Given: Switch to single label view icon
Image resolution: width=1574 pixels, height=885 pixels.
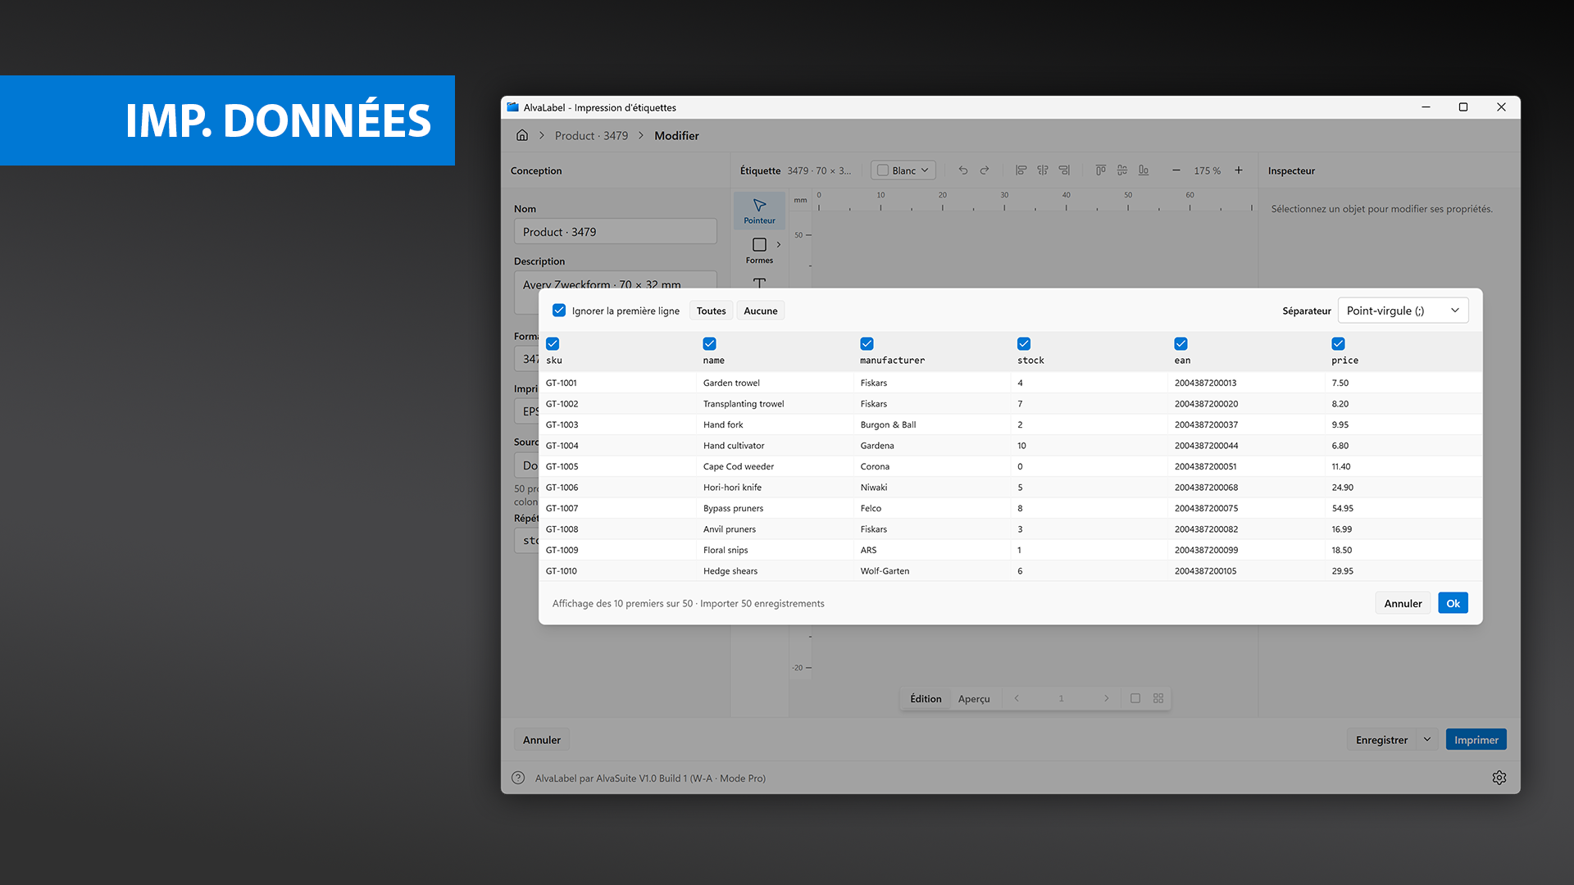Looking at the screenshot, I should (1135, 698).
